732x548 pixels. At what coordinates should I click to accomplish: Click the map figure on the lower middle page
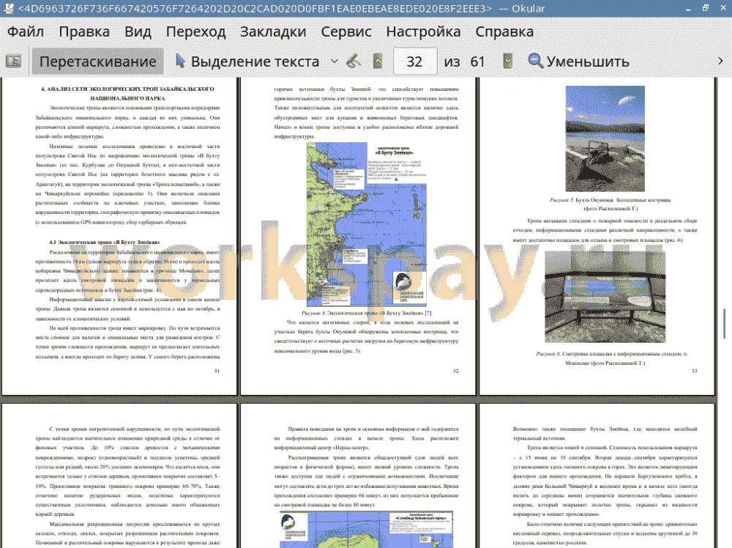[x=367, y=529]
